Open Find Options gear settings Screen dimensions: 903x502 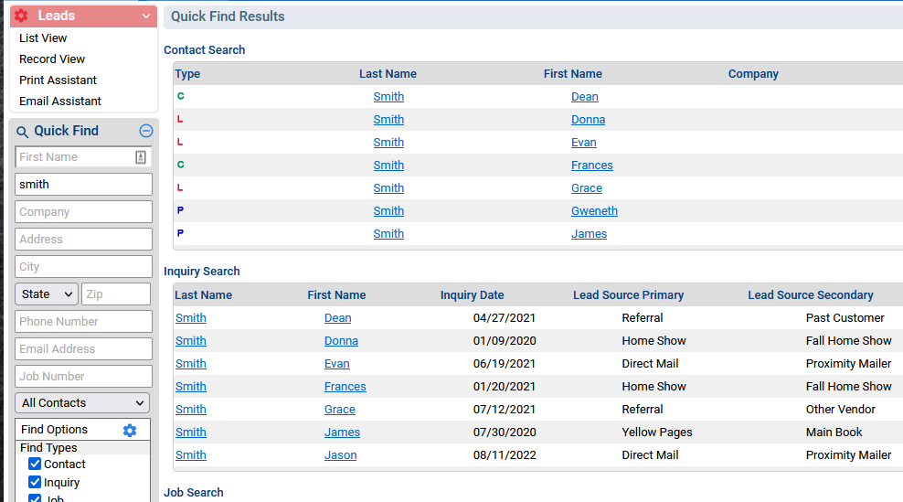point(130,430)
